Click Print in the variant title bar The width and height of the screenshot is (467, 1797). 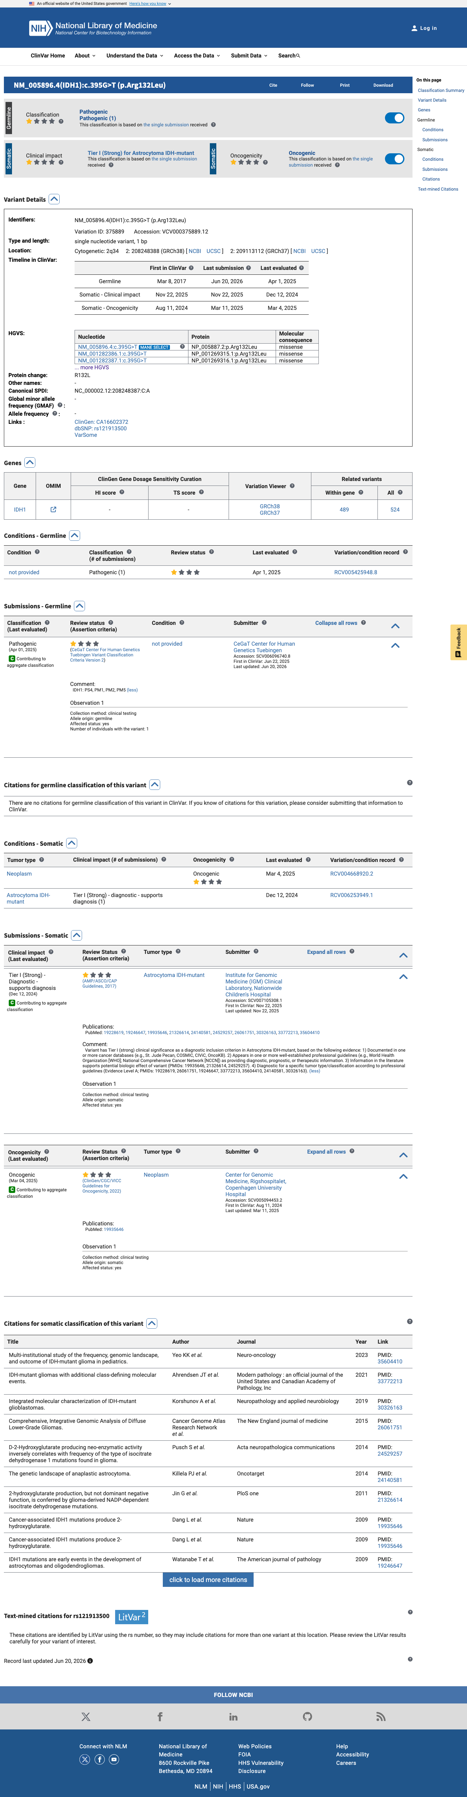(x=345, y=85)
